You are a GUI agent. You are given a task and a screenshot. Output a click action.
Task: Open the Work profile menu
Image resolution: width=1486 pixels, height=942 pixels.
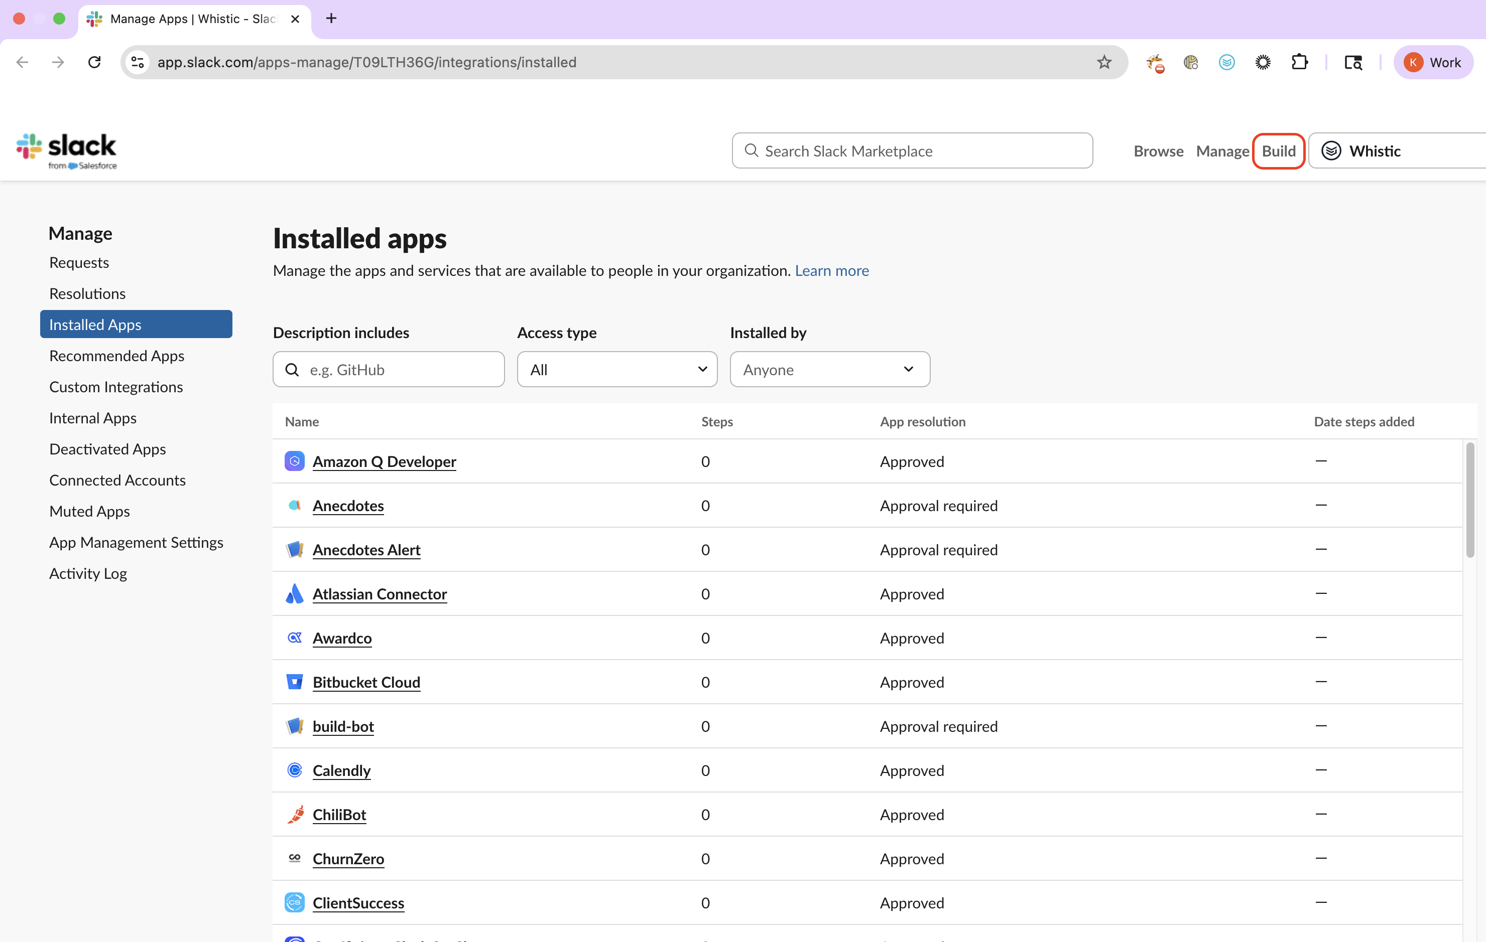[1433, 62]
